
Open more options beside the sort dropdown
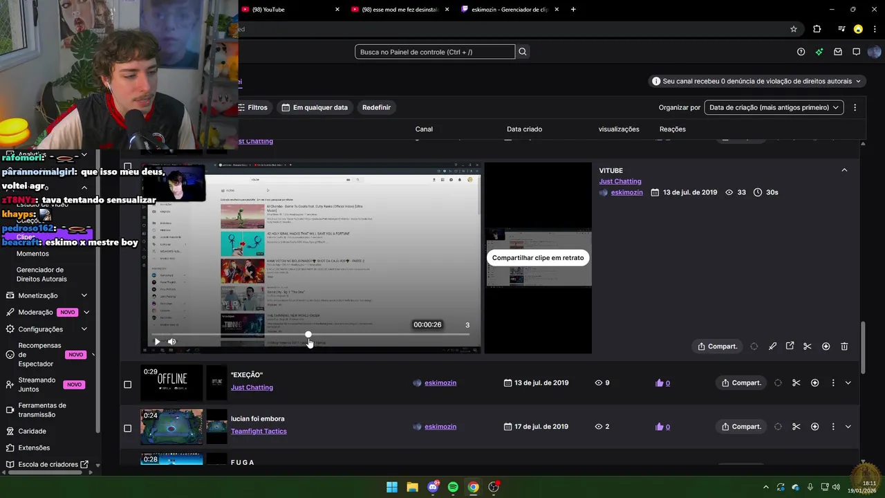coord(855,107)
